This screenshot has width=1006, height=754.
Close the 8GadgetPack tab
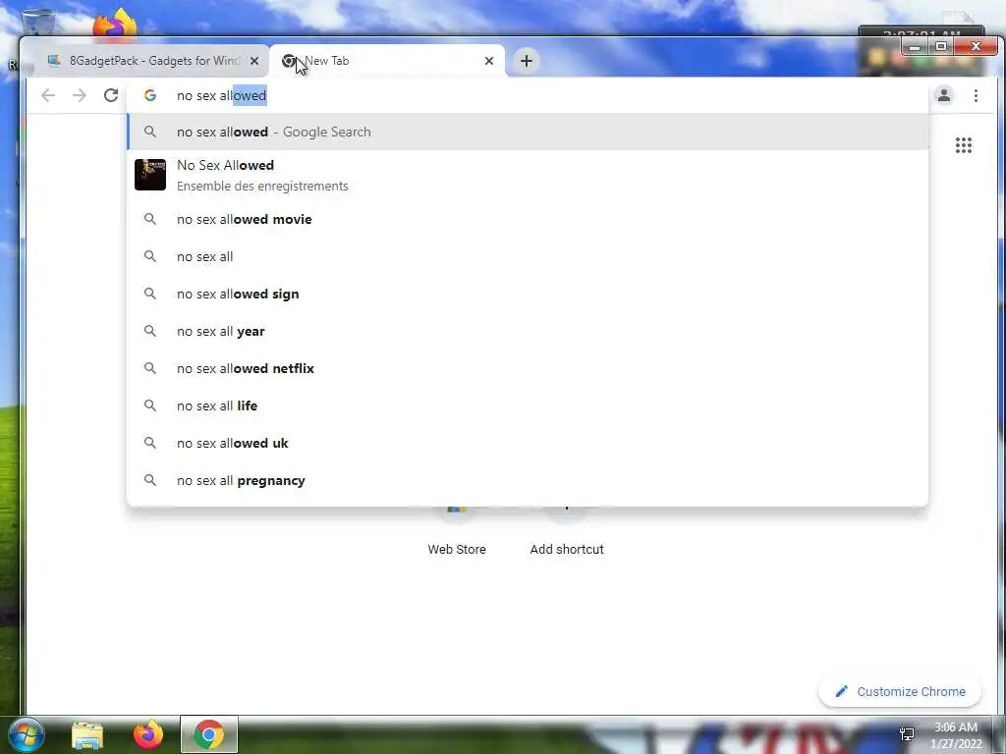[254, 61]
